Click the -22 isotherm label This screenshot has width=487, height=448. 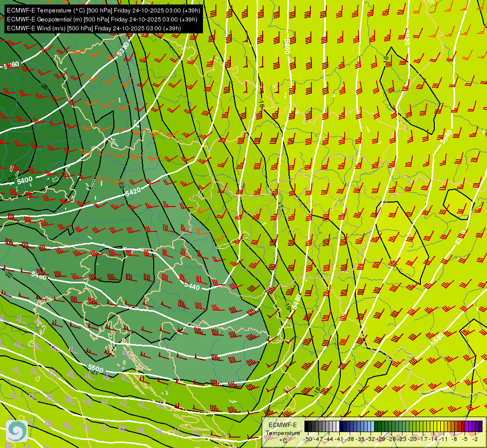pyautogui.click(x=9, y=274)
